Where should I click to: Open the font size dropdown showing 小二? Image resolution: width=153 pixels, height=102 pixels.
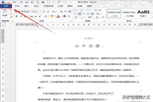41,11
